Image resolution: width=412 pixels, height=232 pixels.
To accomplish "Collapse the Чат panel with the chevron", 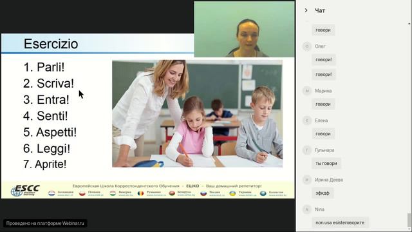I will coord(306,10).
